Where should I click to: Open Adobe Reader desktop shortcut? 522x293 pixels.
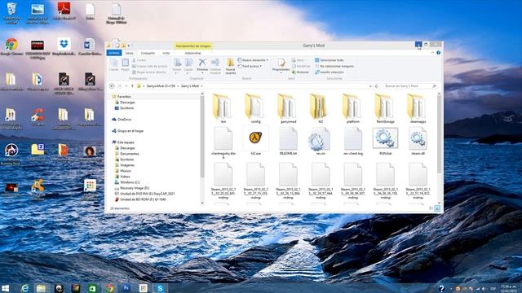pos(64,11)
